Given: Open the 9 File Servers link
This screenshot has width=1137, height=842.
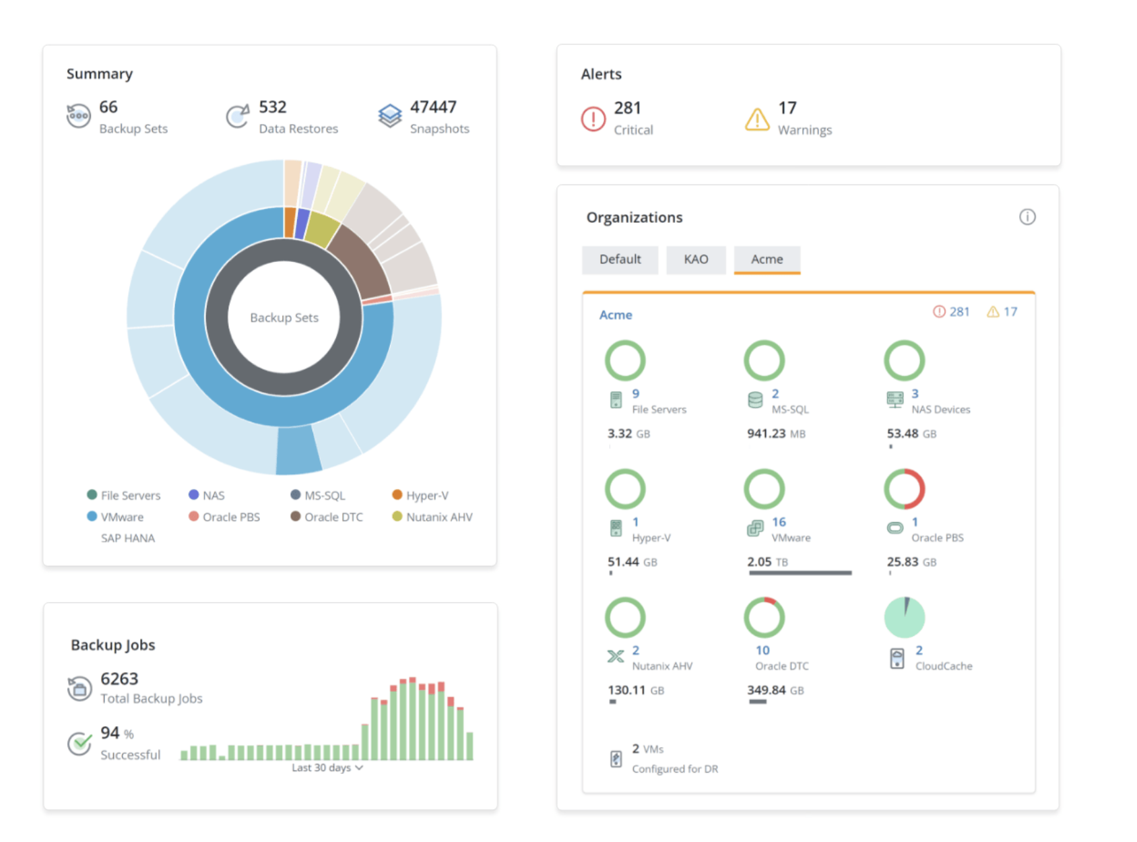Looking at the screenshot, I should (x=636, y=393).
